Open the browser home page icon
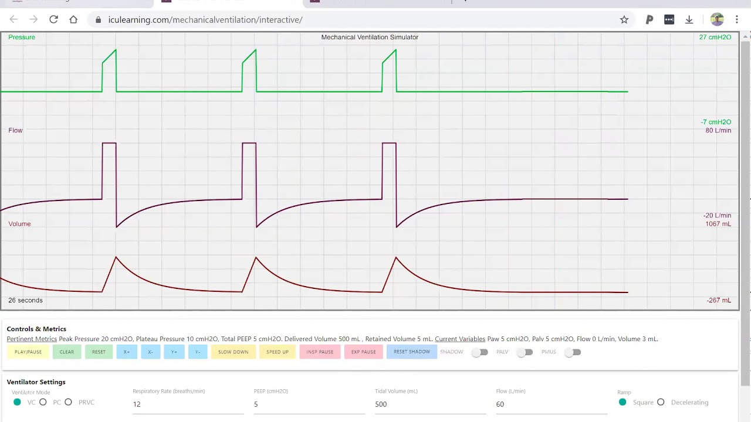The image size is (751, 422). coord(73,19)
